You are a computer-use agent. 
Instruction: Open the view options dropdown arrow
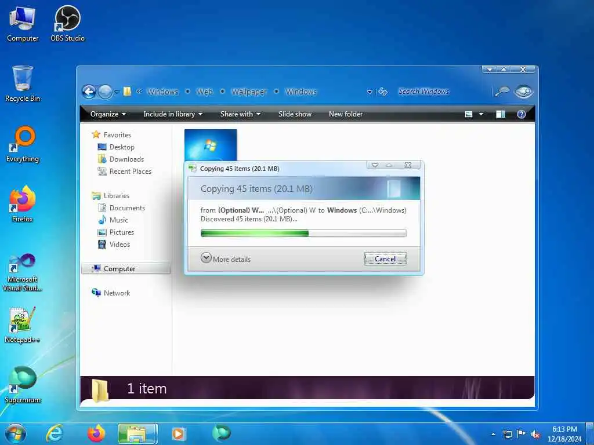[481, 114]
